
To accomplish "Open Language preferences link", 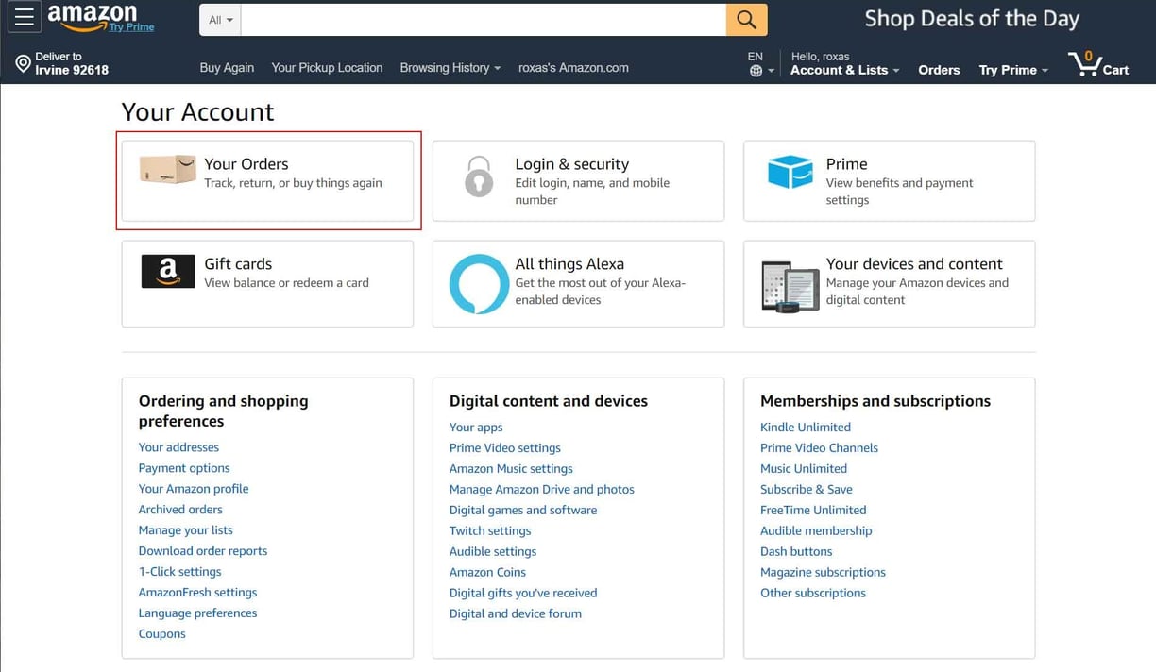I will [x=197, y=613].
